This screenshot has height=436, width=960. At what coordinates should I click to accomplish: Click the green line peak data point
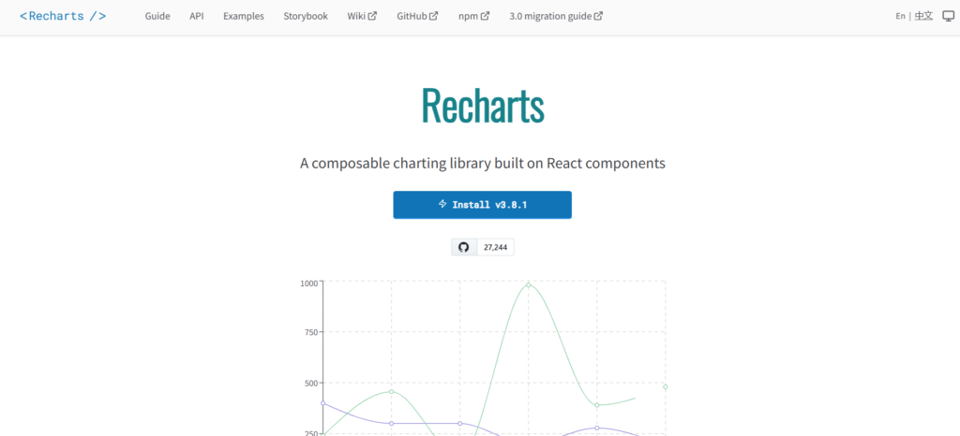[x=529, y=284]
